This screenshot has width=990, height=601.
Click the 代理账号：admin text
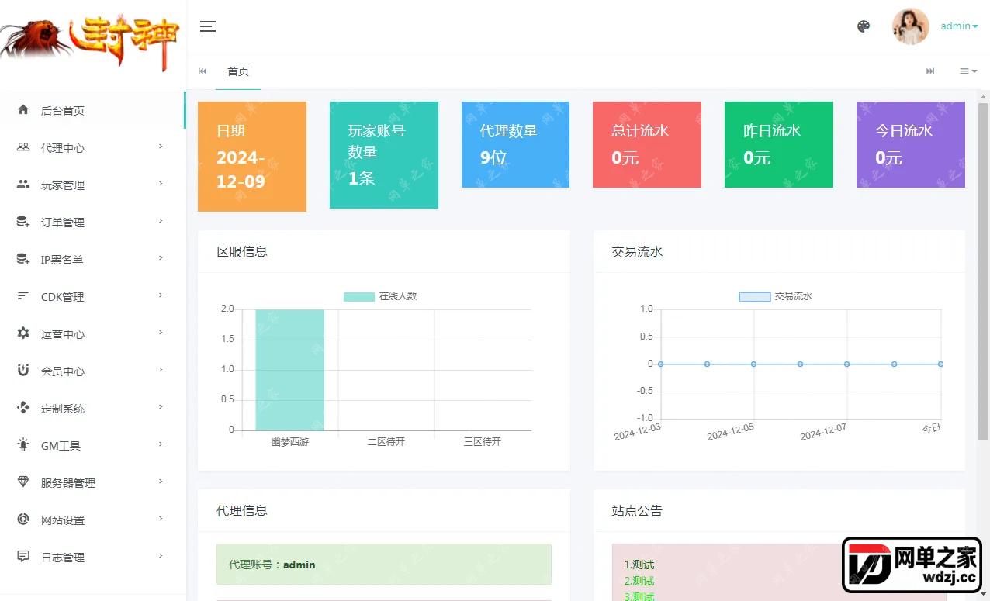coord(272,565)
